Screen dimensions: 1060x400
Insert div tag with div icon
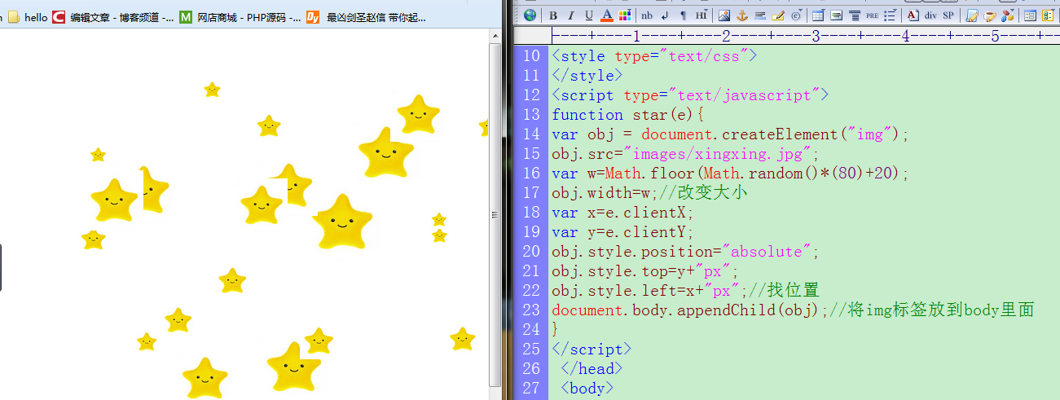point(930,15)
